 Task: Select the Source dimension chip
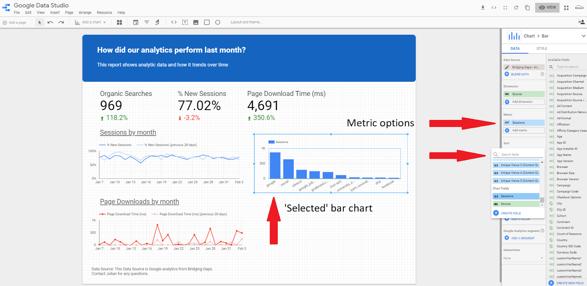[524, 94]
